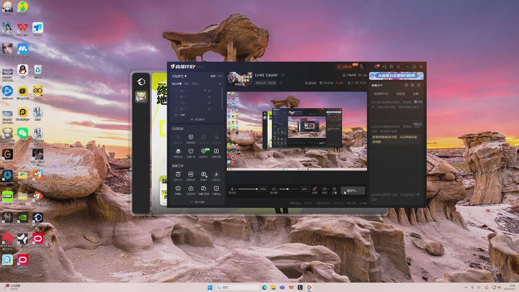Open the first tool in basic tools second row
The image size is (519, 292).
click(178, 190)
